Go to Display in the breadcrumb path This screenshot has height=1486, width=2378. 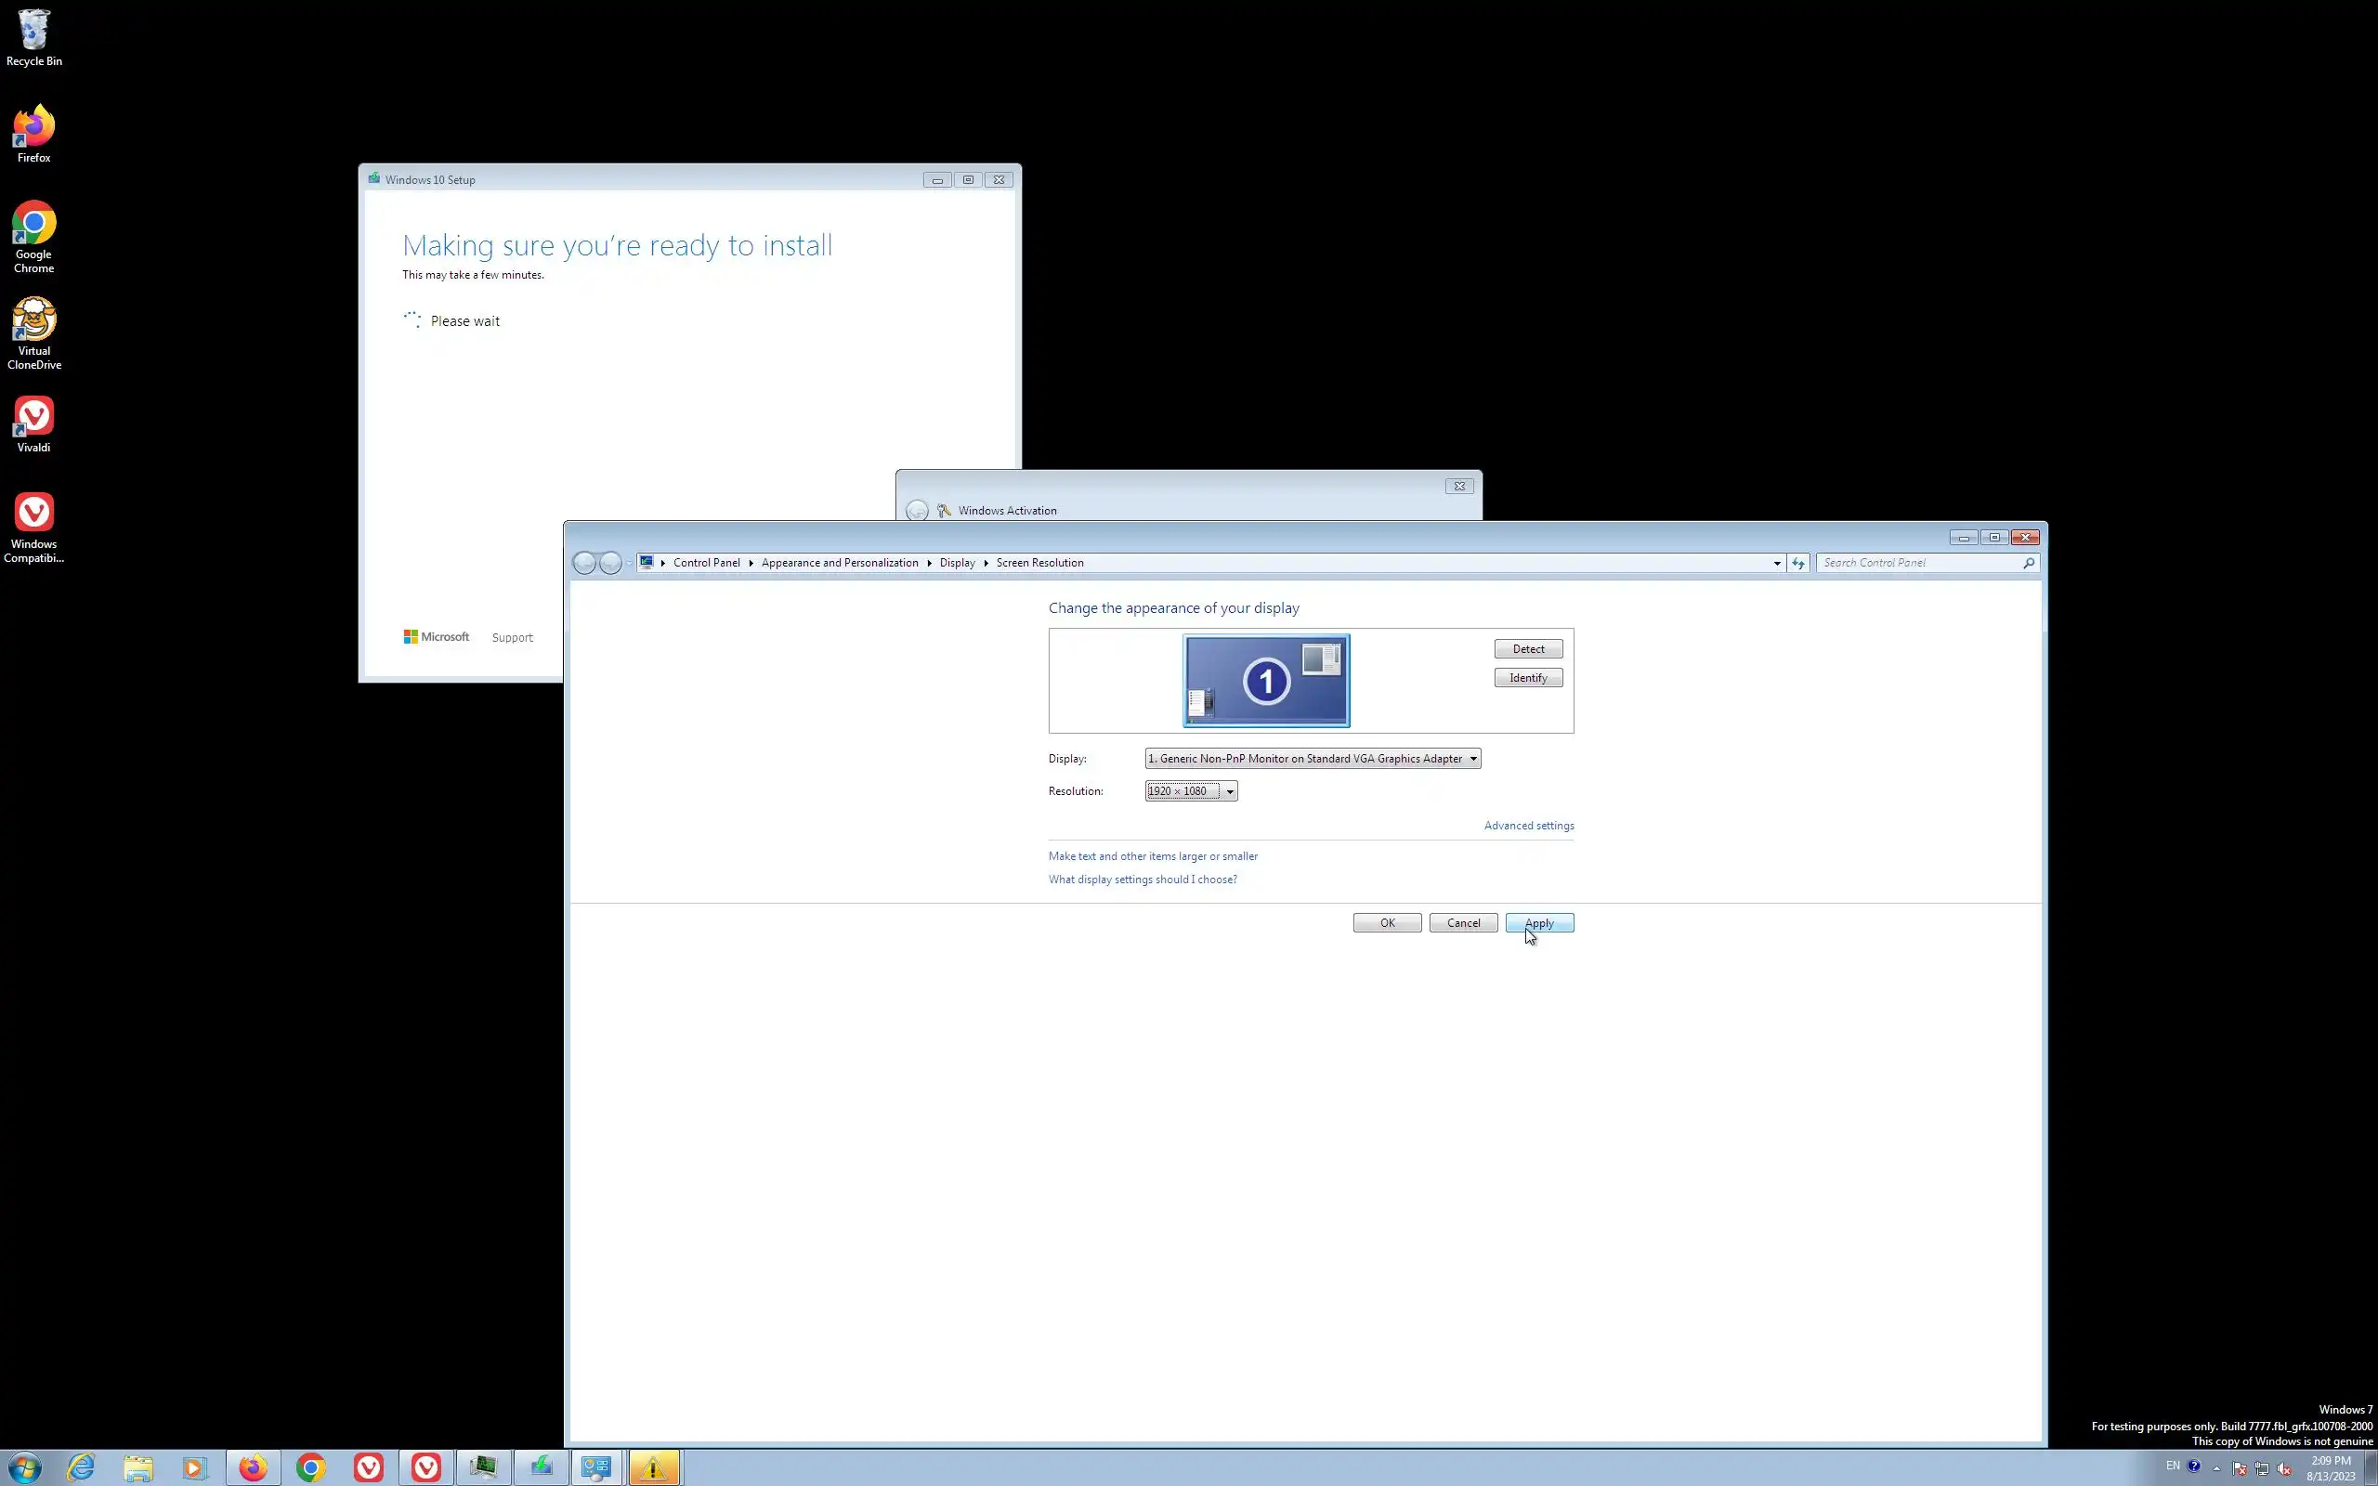pyautogui.click(x=956, y=563)
